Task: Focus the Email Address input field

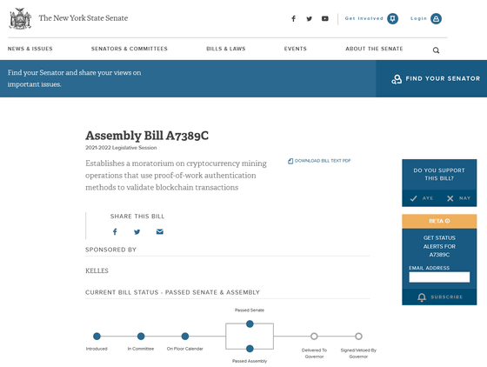Action: click(439, 277)
